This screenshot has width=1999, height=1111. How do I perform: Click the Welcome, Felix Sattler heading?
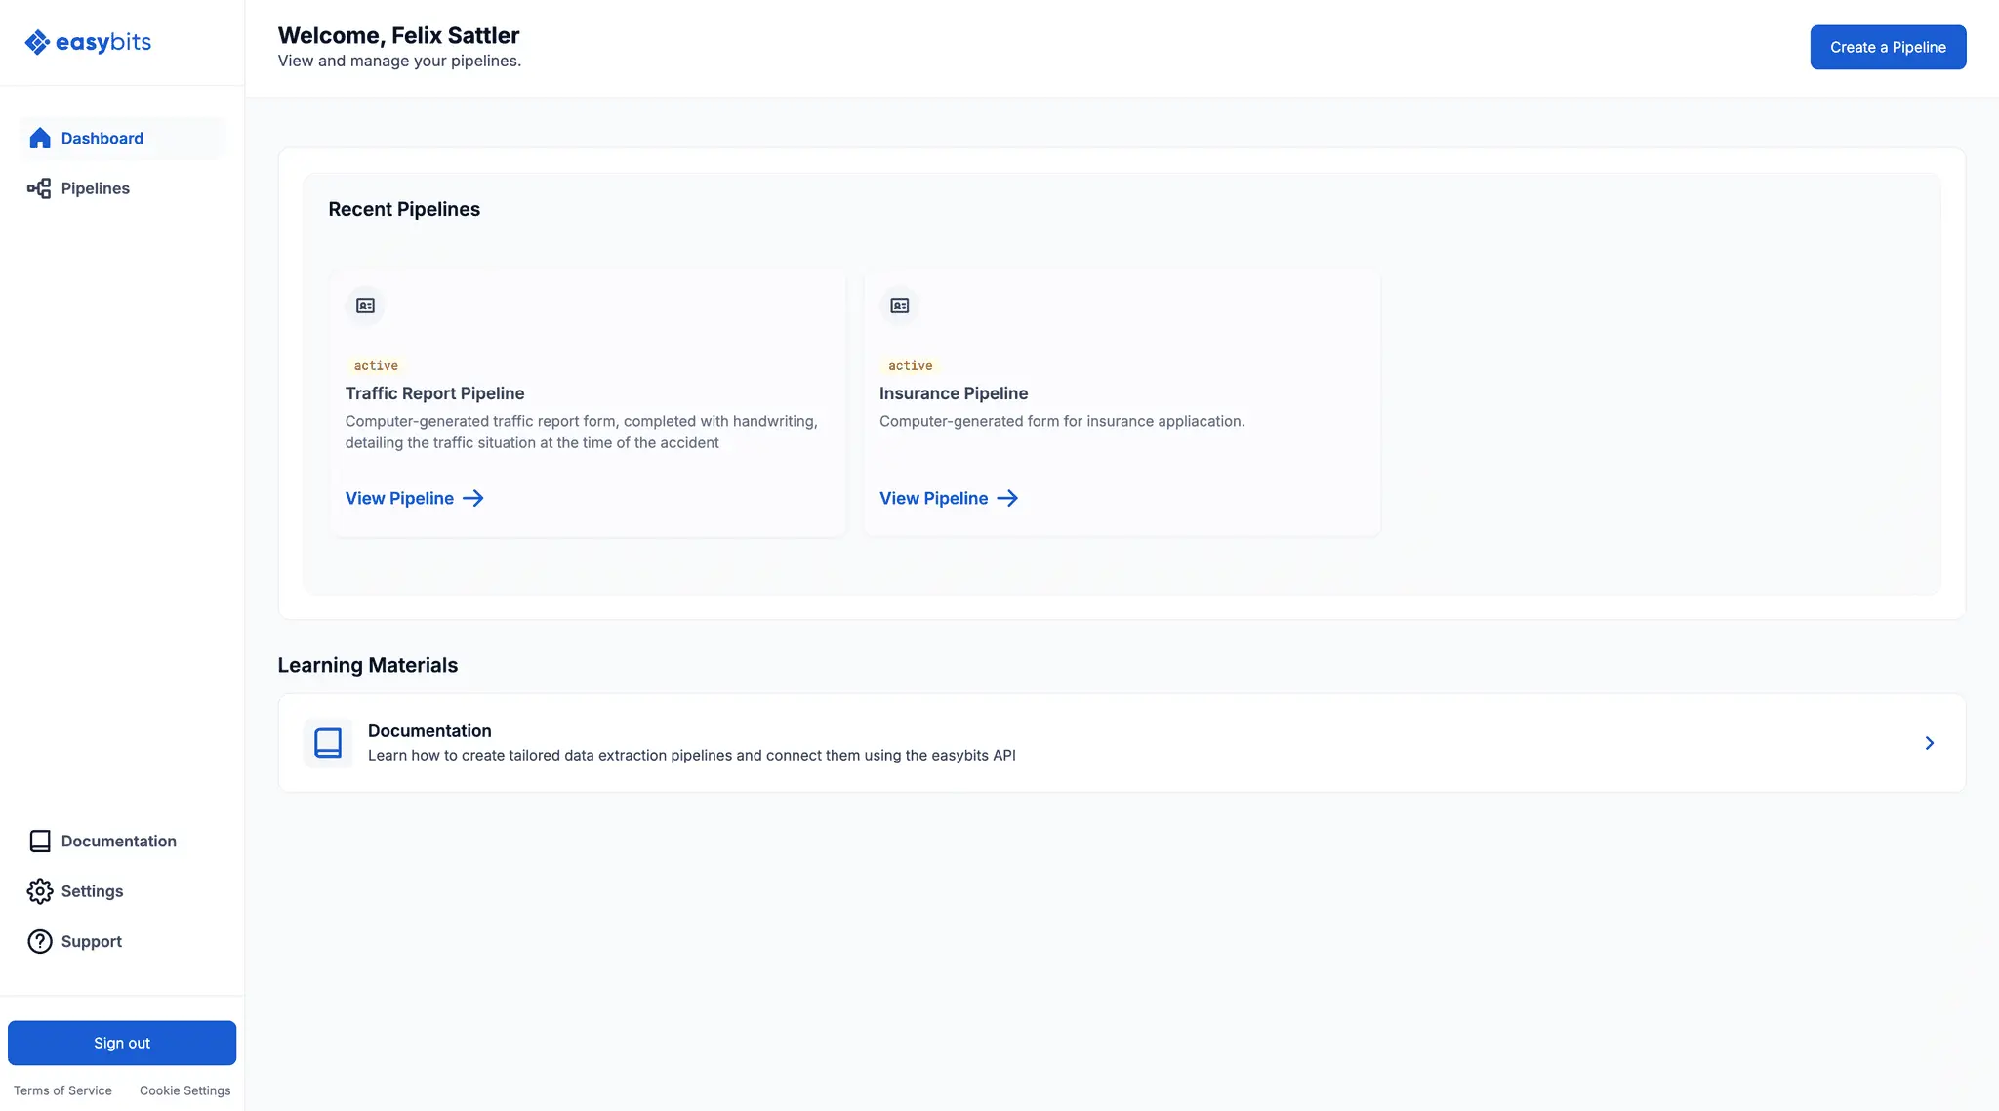[x=398, y=35]
